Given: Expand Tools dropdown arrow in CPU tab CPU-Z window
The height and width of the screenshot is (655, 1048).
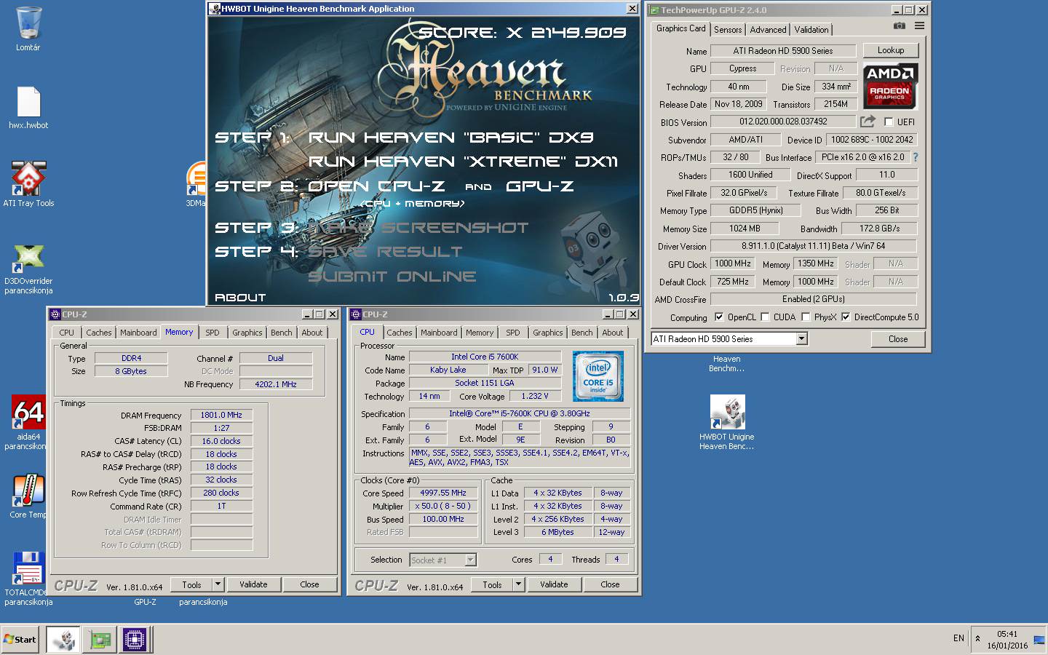Looking at the screenshot, I should pos(518,584).
